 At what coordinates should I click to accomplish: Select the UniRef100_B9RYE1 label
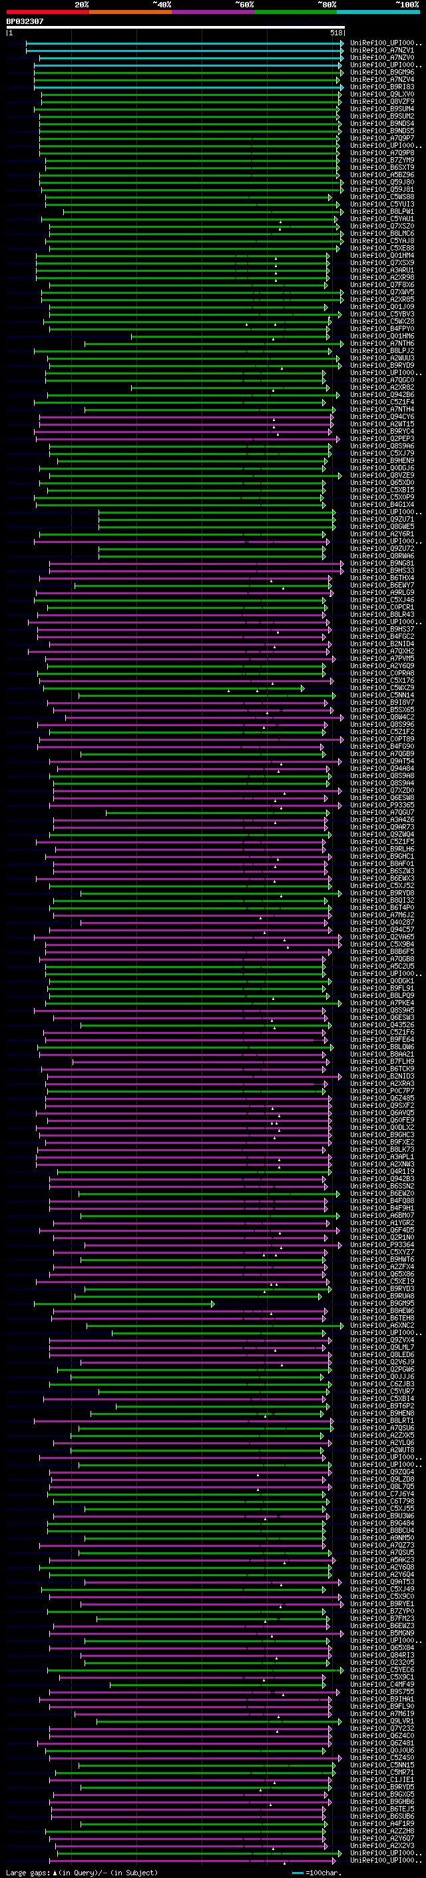pyautogui.click(x=382, y=1603)
